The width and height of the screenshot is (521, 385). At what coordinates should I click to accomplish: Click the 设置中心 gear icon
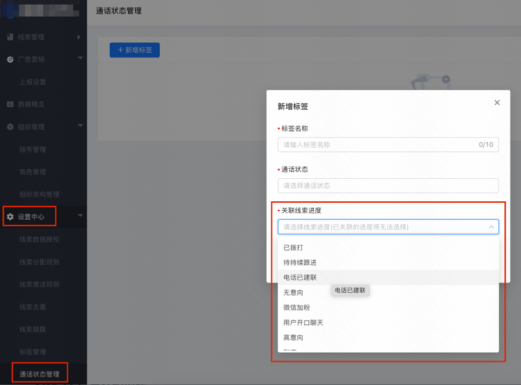11,216
